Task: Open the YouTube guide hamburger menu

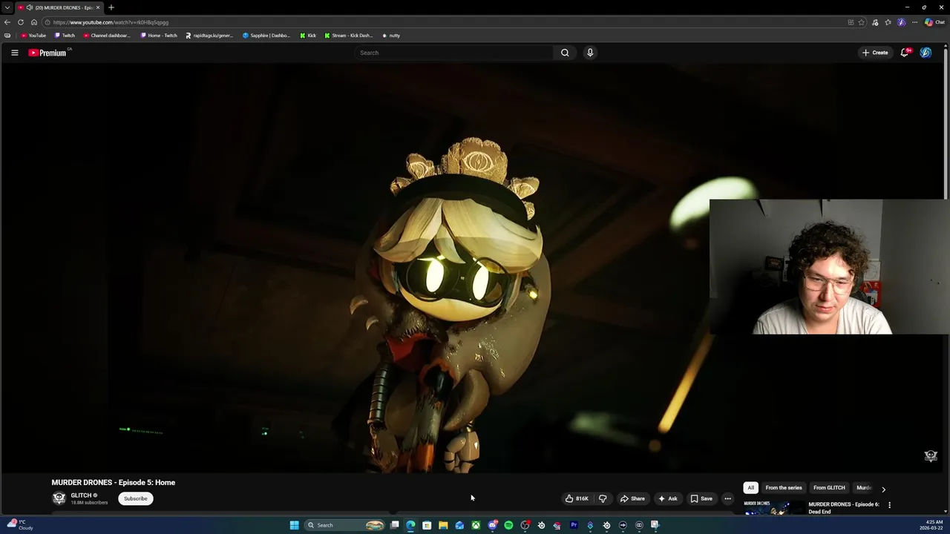Action: coord(14,53)
